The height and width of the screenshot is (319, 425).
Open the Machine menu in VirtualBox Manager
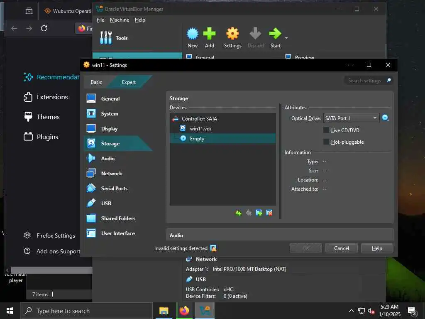pos(120,20)
